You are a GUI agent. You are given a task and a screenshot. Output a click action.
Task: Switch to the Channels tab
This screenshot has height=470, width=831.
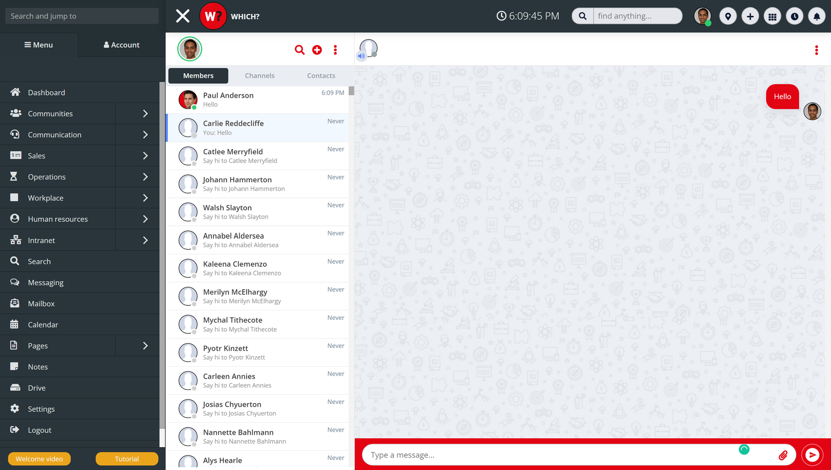tap(260, 76)
